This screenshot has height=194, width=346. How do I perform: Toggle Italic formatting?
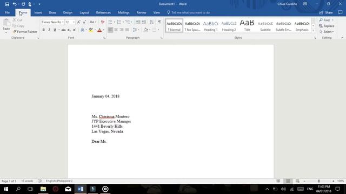pos(49,30)
